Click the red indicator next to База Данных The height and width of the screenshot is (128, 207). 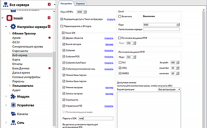pyautogui.click(x=49, y=68)
